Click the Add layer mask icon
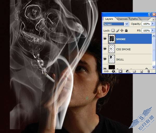This screenshot has width=156, height=133. [x=120, y=71]
